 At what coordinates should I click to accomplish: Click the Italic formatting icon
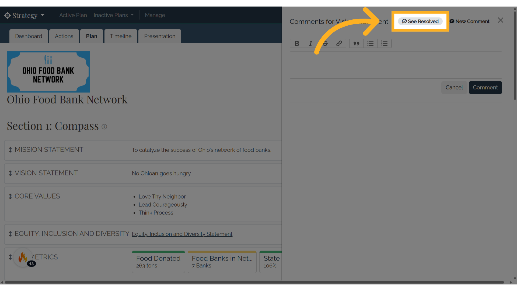pyautogui.click(x=311, y=43)
